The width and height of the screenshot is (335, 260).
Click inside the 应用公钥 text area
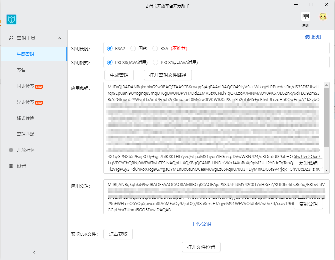coord(217,197)
